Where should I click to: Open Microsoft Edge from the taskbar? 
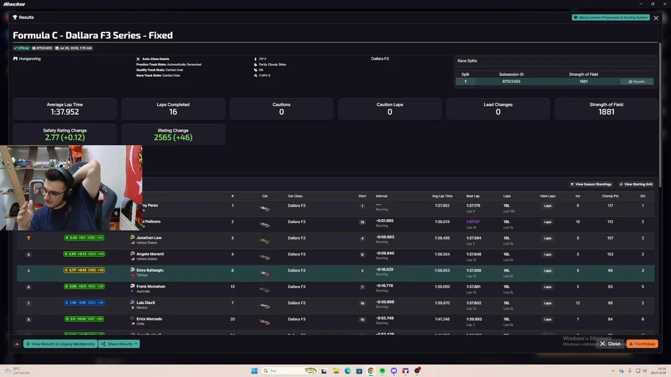point(348,371)
